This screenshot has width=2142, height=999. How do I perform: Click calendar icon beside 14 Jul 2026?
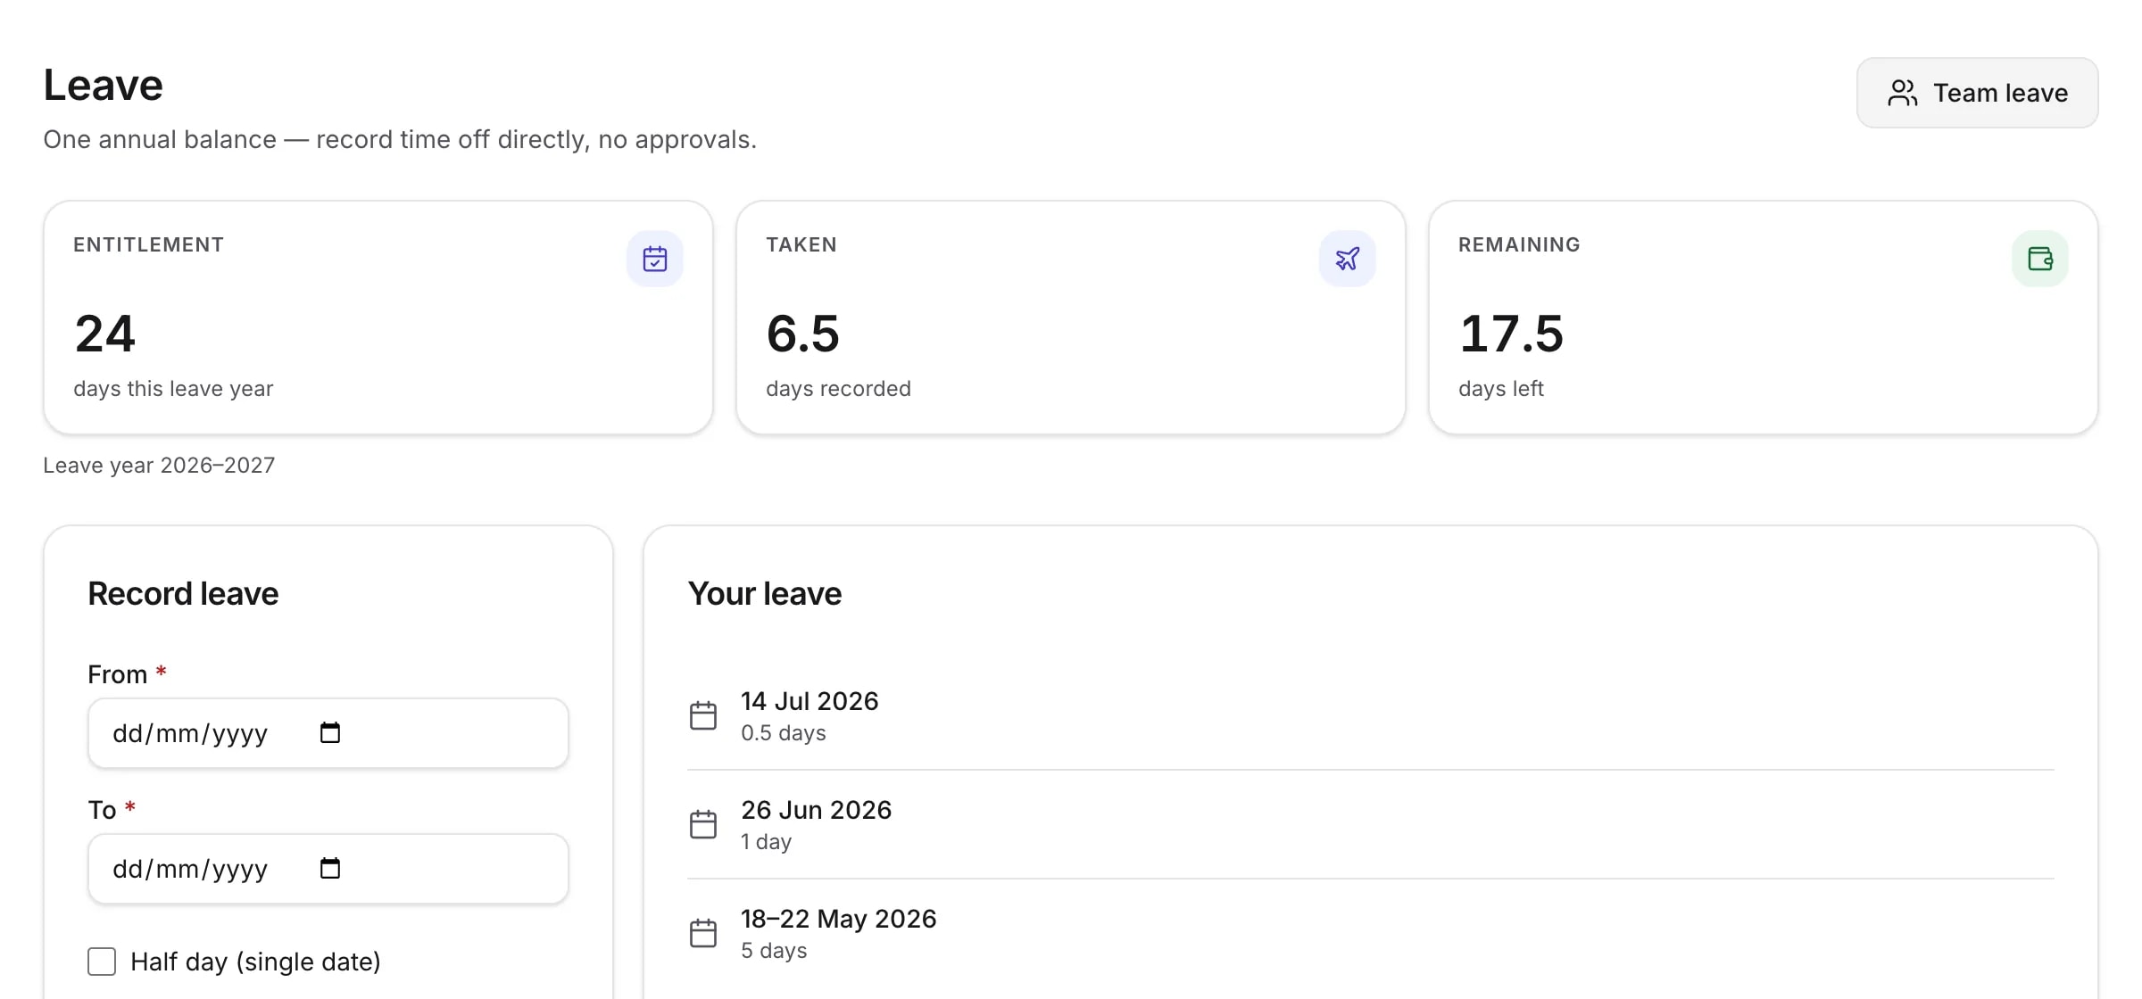(703, 715)
